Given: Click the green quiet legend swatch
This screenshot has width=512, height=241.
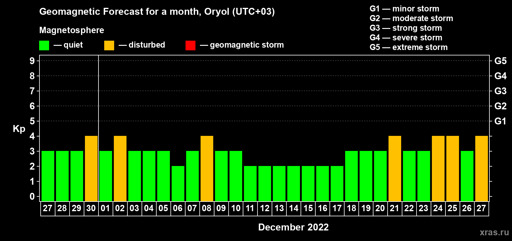Looking at the screenshot, I should point(44,45).
